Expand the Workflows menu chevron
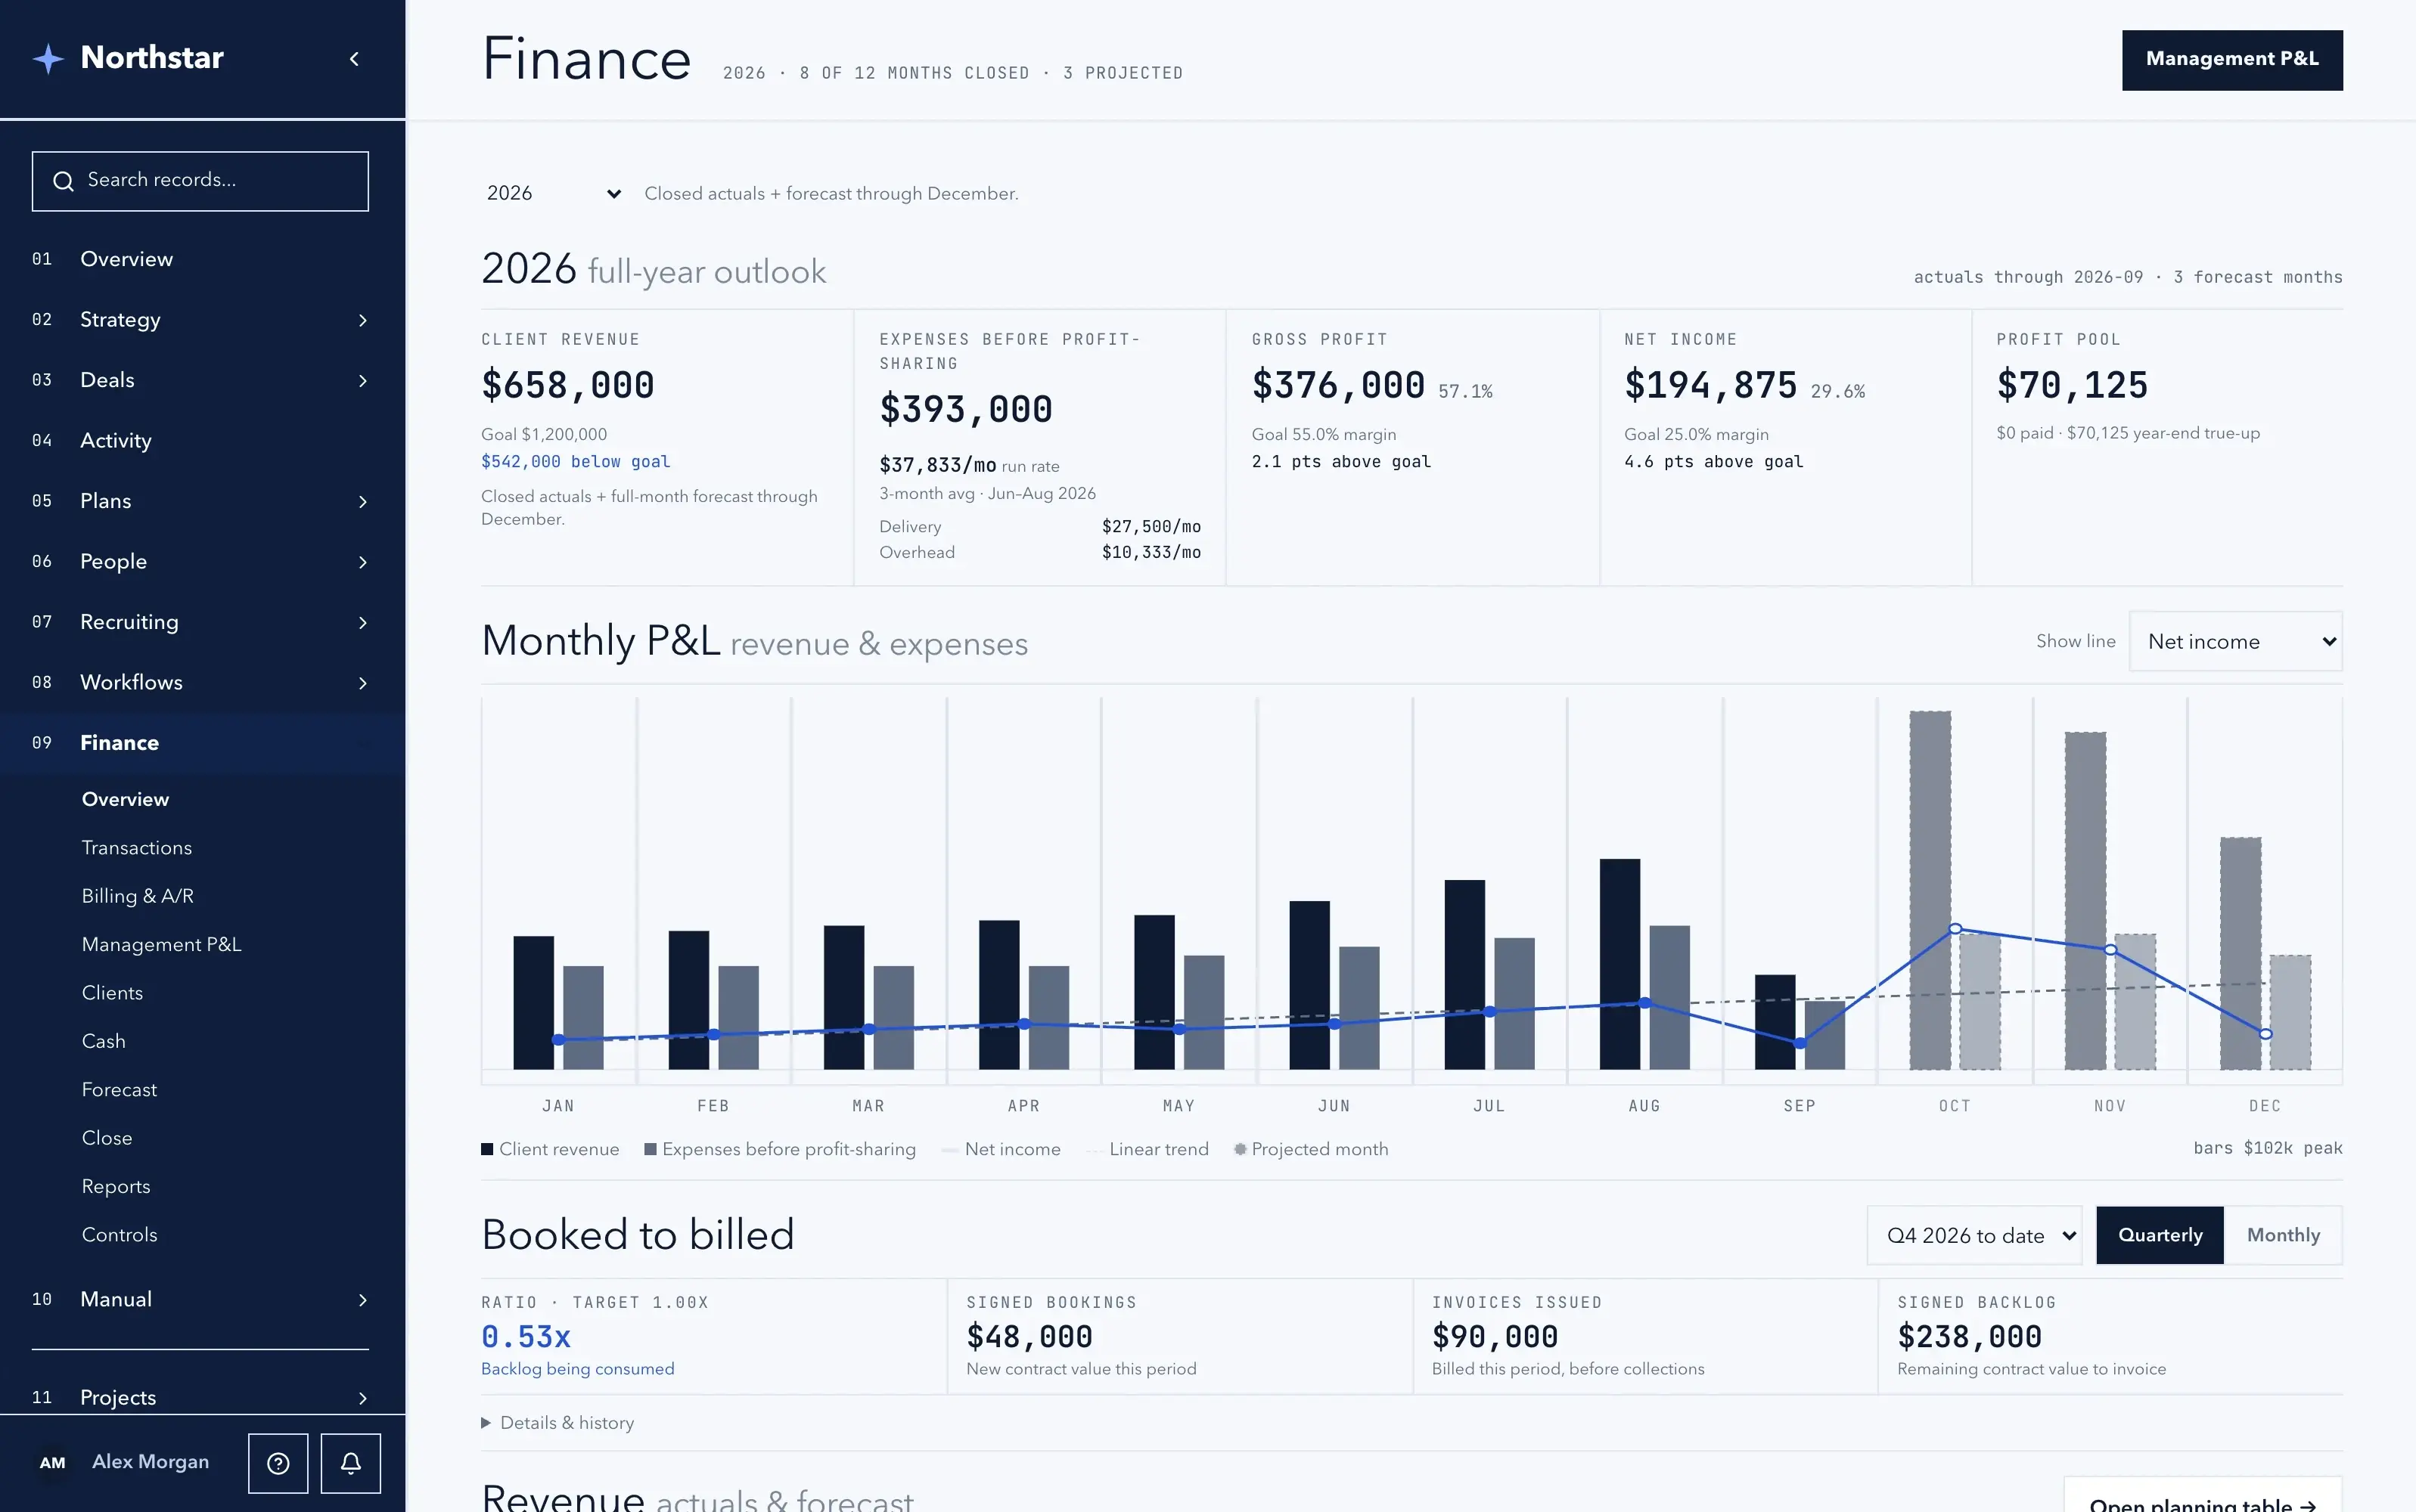Screen dimensions: 2416x1512 point(362,683)
